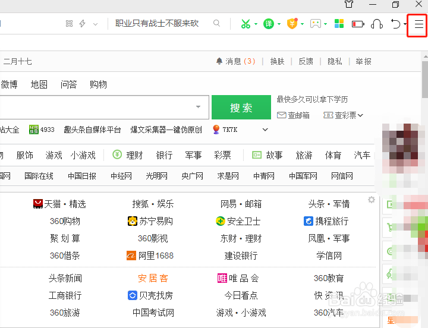Open the orange 安居客 link
This screenshot has width=428, height=328.
coord(153,278)
